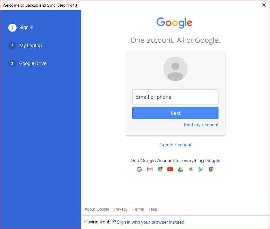This screenshot has height=229, width=270.
Task: Open the About Google footer link
Action: (x=97, y=209)
